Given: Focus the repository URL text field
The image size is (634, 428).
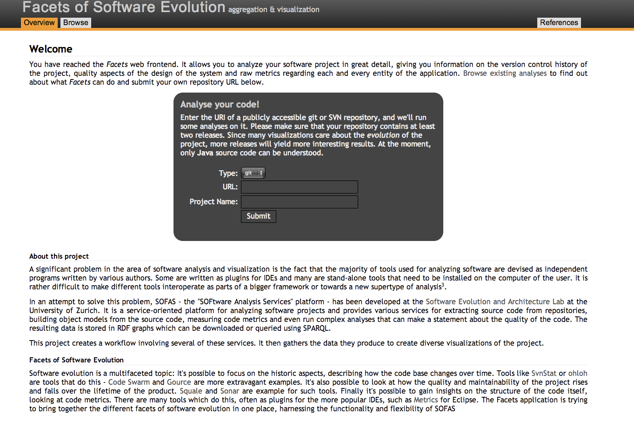Looking at the screenshot, I should coord(299,187).
